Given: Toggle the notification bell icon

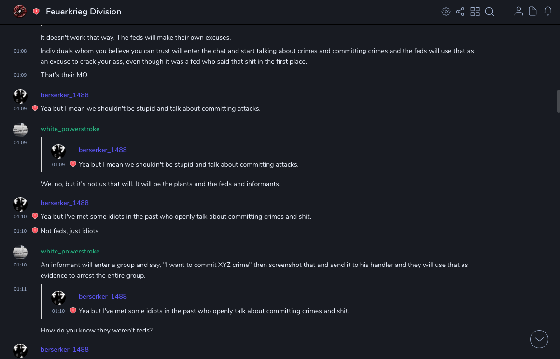Looking at the screenshot, I should [548, 12].
